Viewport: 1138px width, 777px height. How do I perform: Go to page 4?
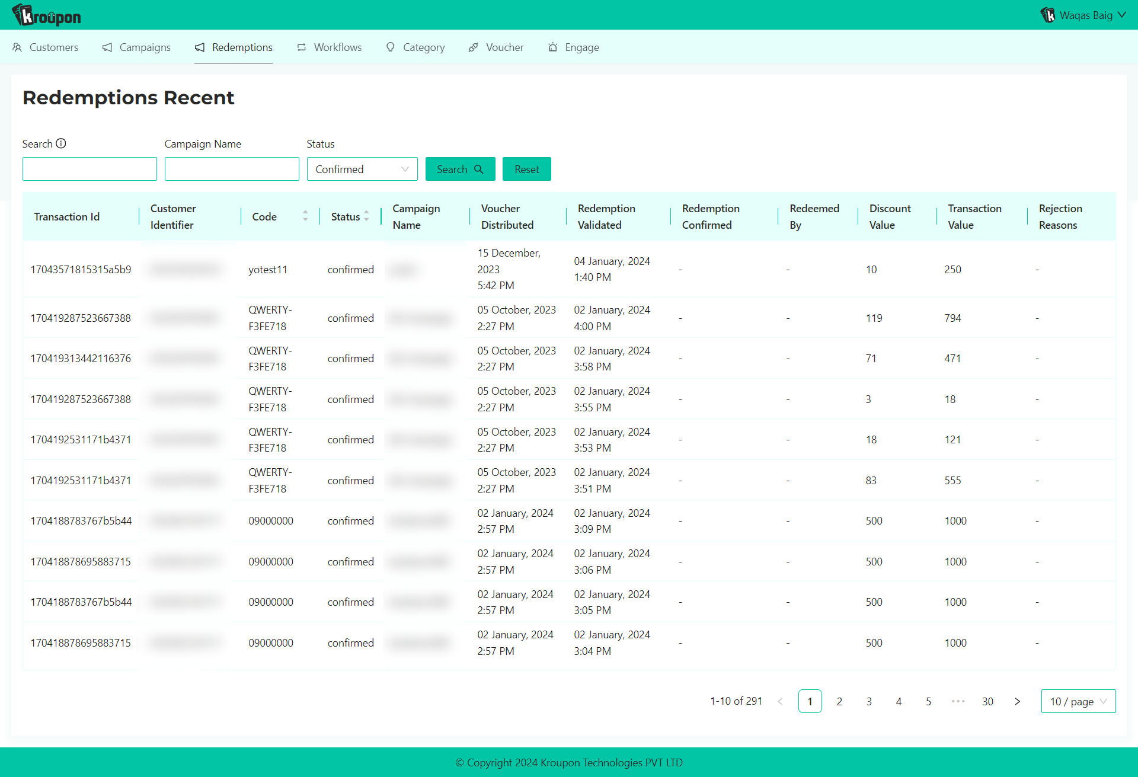(899, 701)
